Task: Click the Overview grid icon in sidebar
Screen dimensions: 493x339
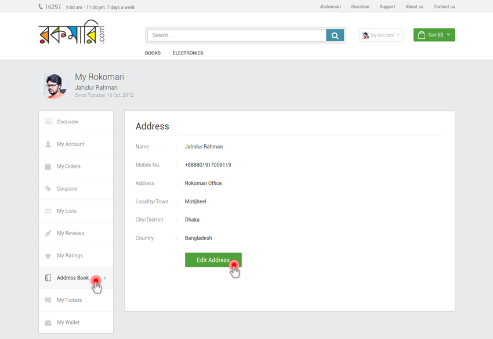Action: (48, 122)
